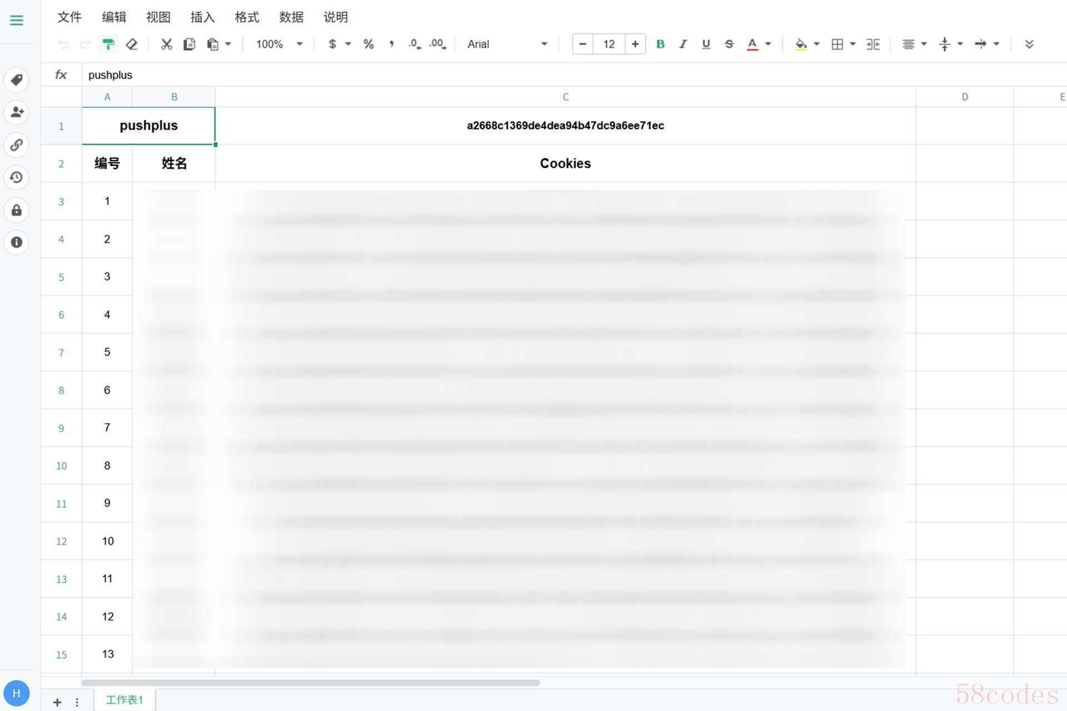Screen dimensions: 1067x711
Task: Merge cells using the merge icon
Action: (x=873, y=44)
